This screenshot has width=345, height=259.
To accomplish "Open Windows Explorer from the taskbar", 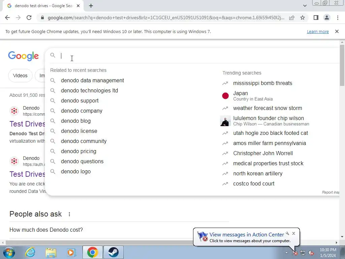I will (x=51, y=252).
